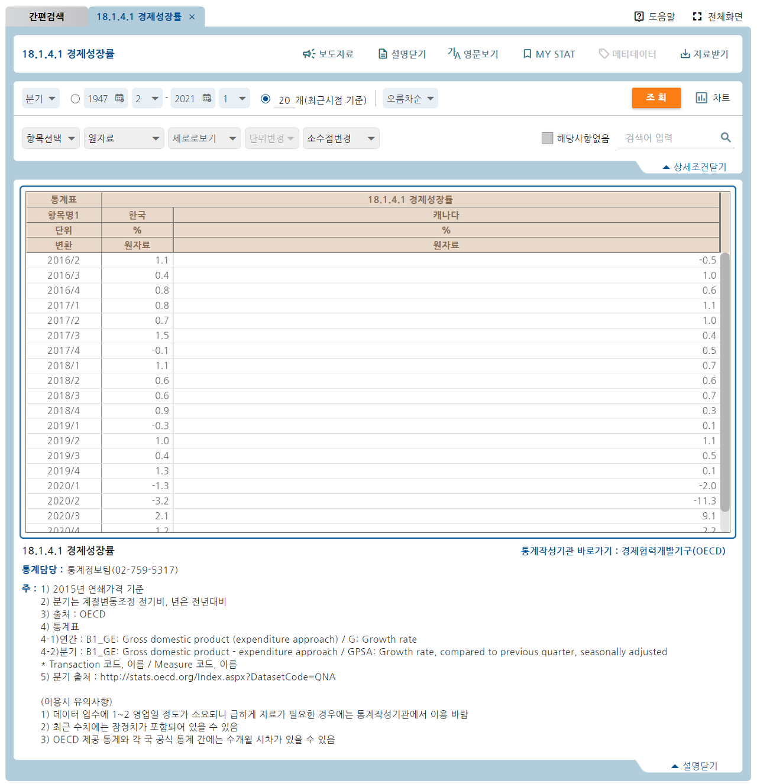Open the 분기 period dropdown

41,98
